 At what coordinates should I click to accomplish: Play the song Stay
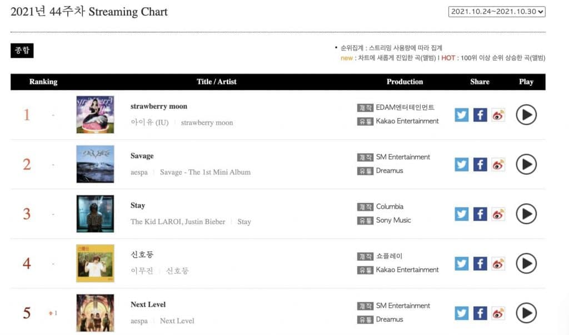[526, 214]
